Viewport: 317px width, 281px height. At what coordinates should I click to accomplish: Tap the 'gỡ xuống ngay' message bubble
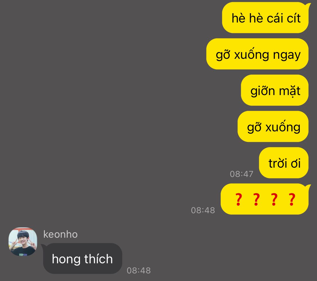pos(257,54)
